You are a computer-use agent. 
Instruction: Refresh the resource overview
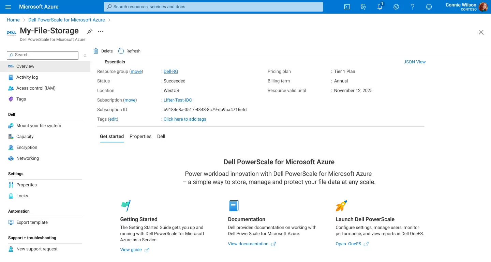(x=130, y=51)
